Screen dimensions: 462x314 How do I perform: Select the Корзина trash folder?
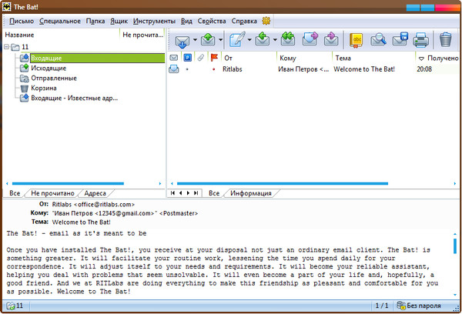(x=44, y=88)
